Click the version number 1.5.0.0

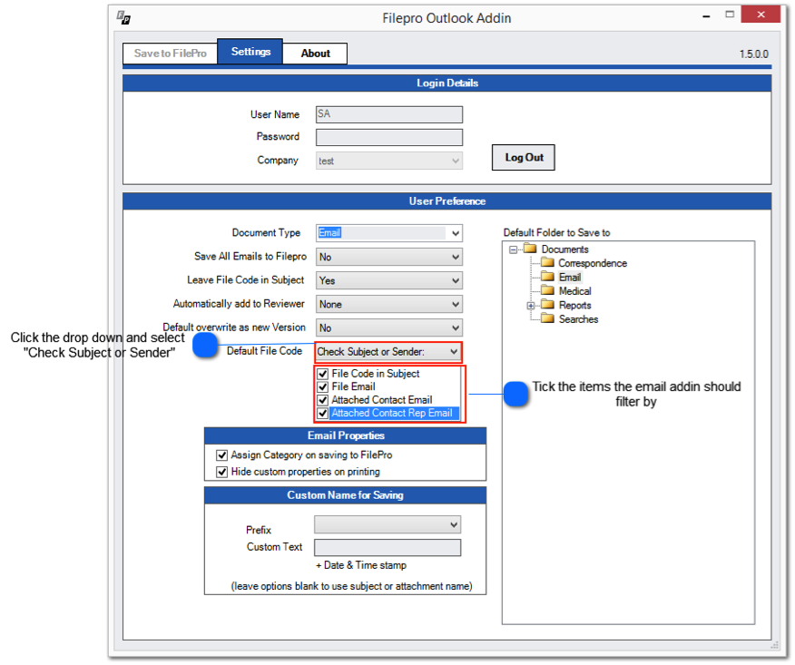coord(753,54)
